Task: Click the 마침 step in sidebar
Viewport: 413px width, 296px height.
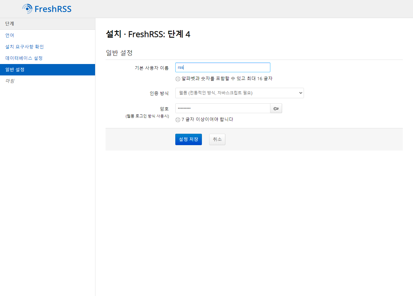Action: (x=10, y=81)
